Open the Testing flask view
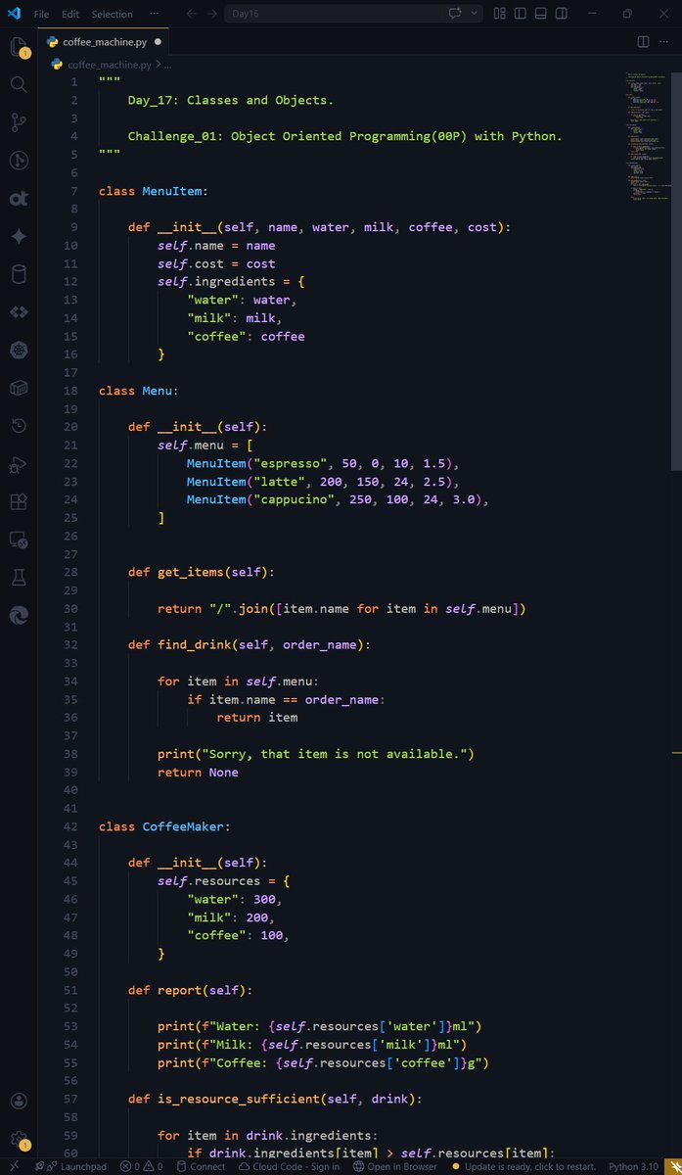Screen dimensions: 682x1175 pyautogui.click(x=19, y=578)
